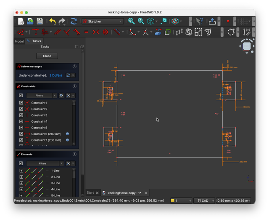Collapse the Solver messages section
Viewport: 269px width, 222px height.
pyautogui.click(x=74, y=67)
